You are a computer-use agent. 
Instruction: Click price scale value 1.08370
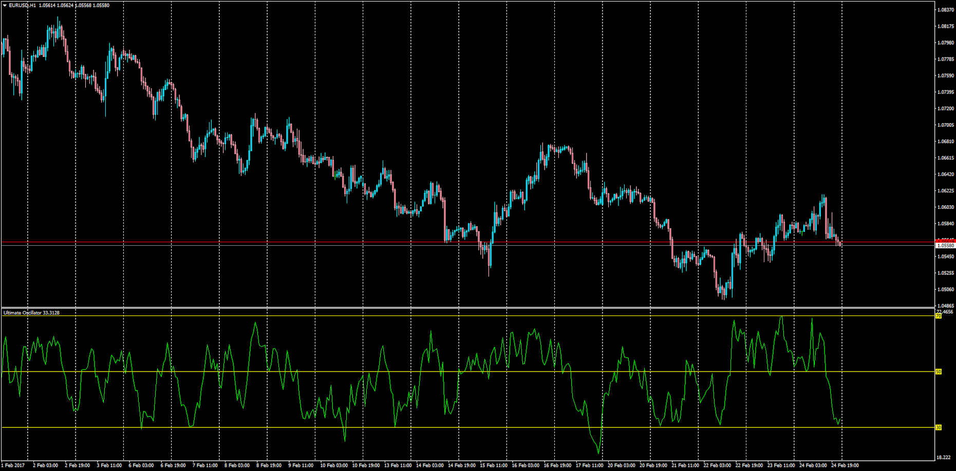coord(946,10)
